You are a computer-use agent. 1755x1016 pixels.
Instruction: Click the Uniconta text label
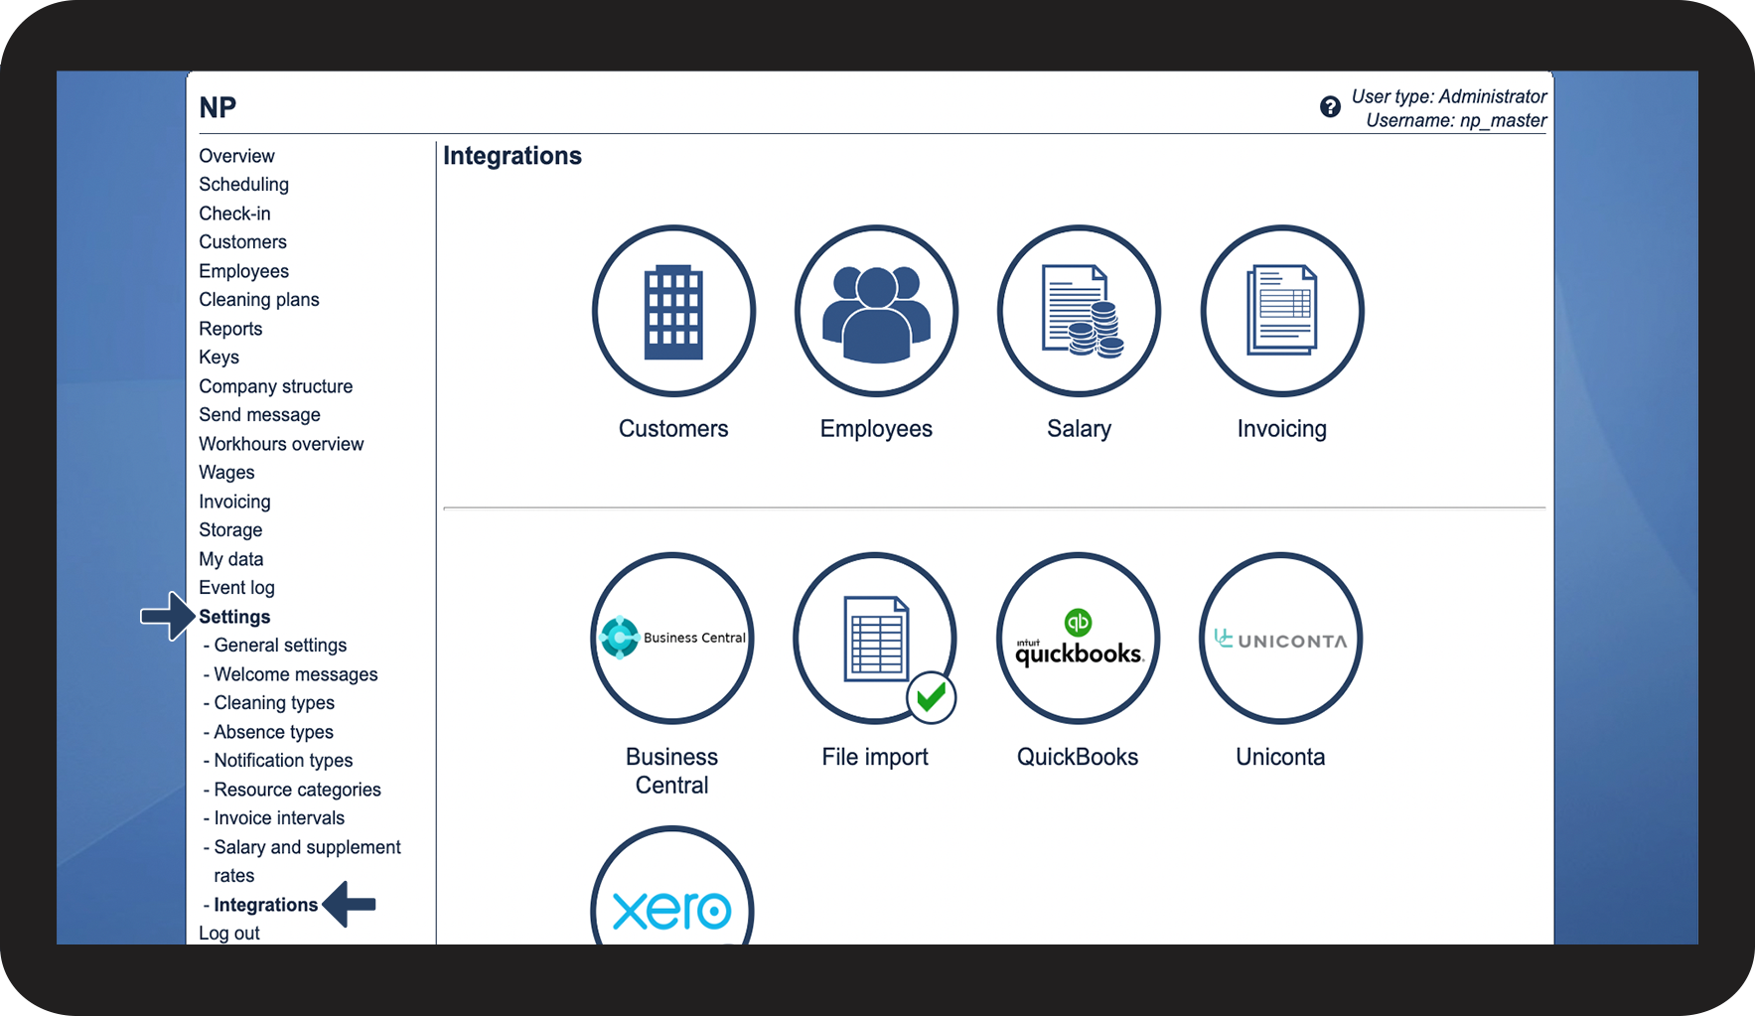click(1280, 757)
